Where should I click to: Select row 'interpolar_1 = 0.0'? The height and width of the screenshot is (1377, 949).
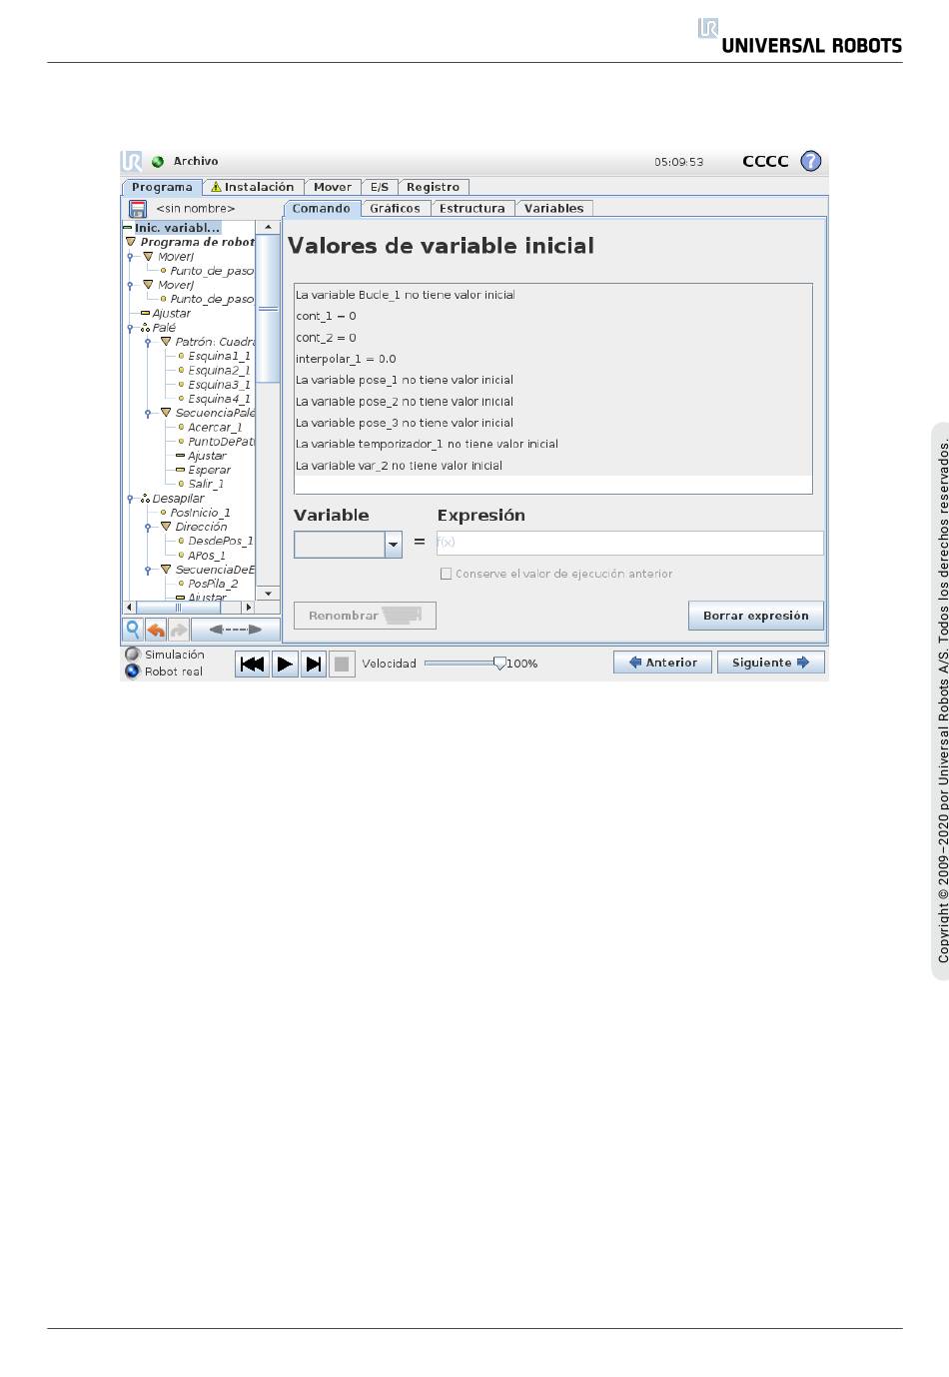point(552,359)
